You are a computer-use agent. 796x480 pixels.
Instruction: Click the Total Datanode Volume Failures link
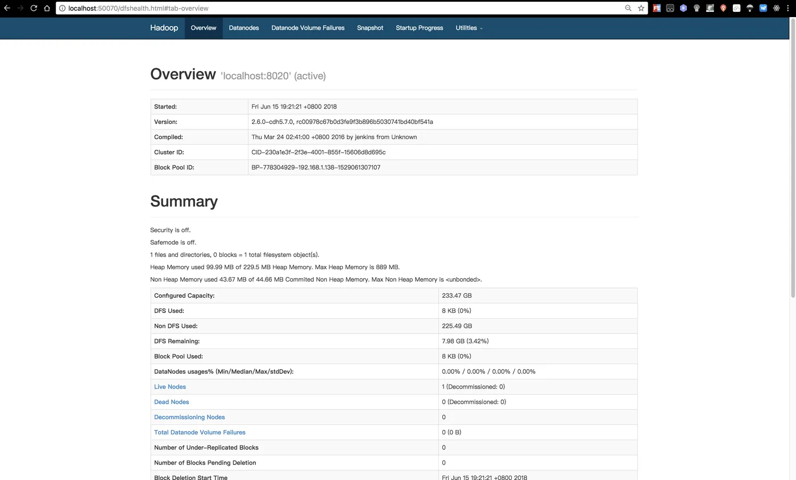pyautogui.click(x=200, y=432)
